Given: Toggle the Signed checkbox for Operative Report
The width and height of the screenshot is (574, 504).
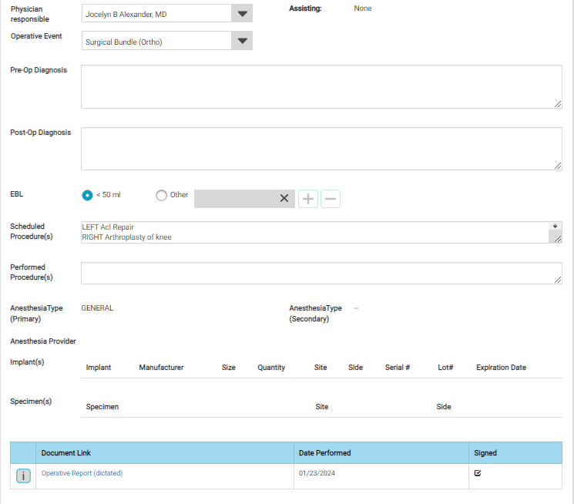Looking at the screenshot, I should point(478,473).
